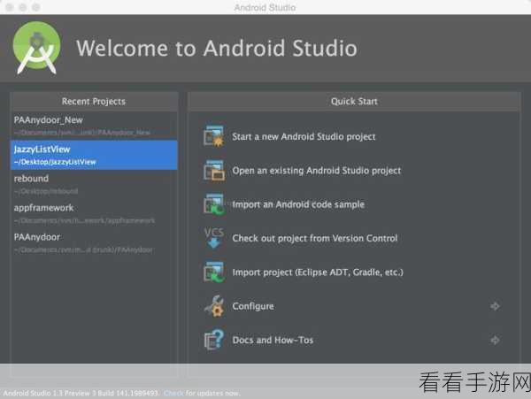Open the rebound recent project
531x399 pixels.
pos(94,184)
